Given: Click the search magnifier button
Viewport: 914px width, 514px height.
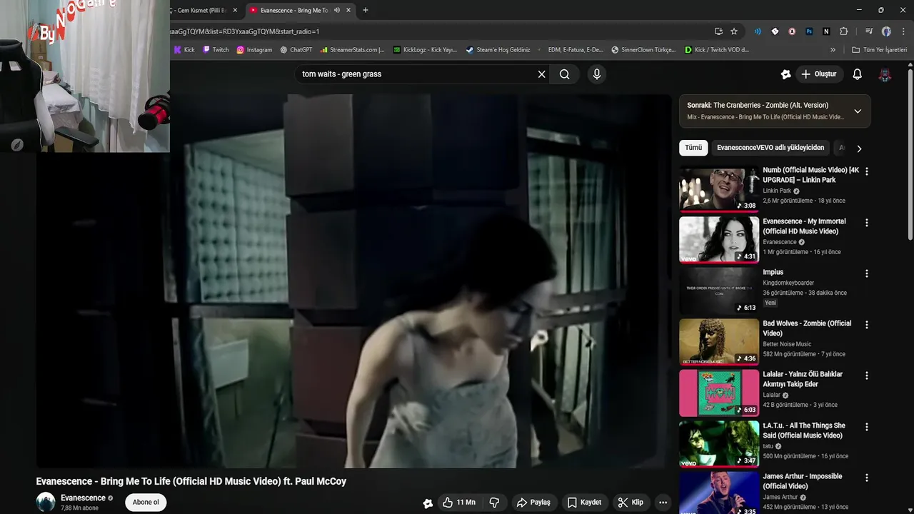Looking at the screenshot, I should pyautogui.click(x=564, y=74).
